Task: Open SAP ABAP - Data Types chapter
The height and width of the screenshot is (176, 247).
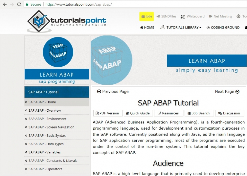Action: (57, 144)
